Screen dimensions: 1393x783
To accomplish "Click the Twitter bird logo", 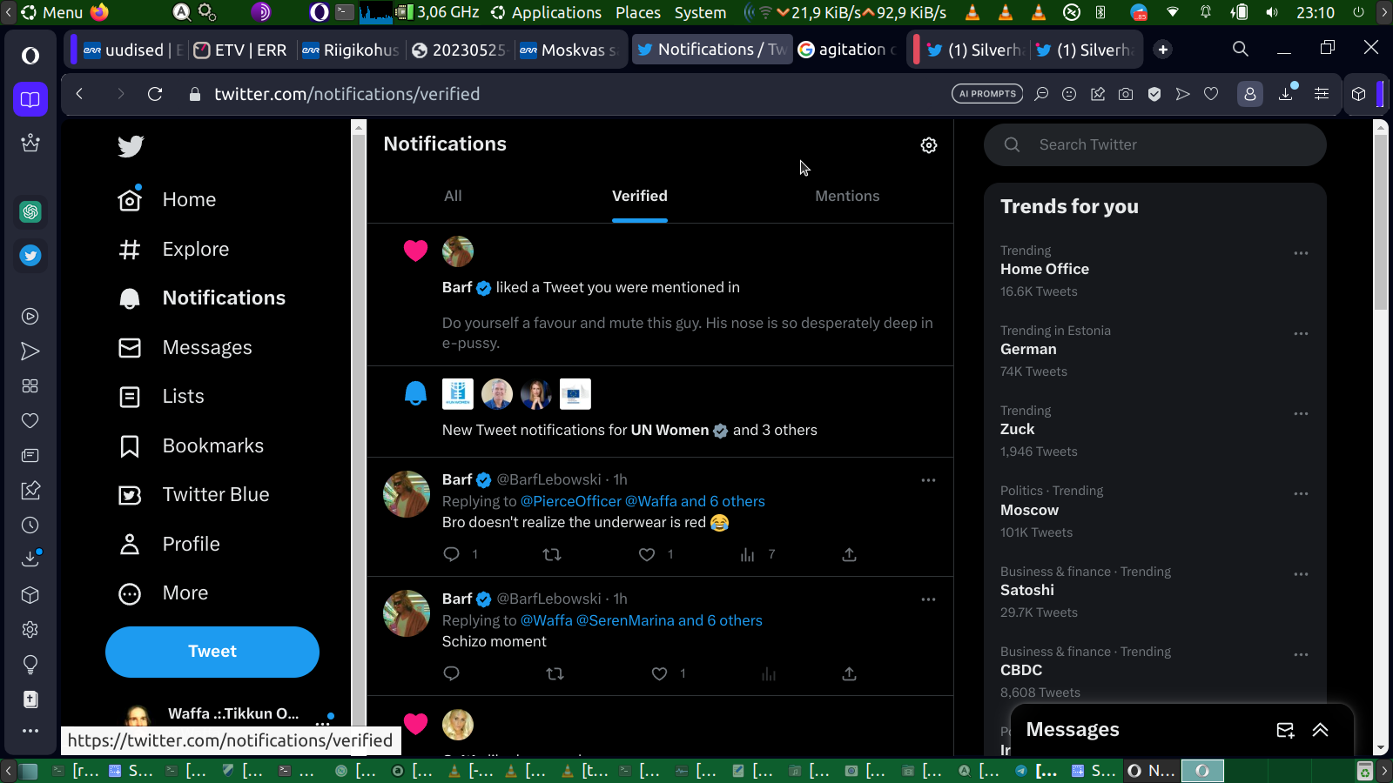I will coord(131,146).
